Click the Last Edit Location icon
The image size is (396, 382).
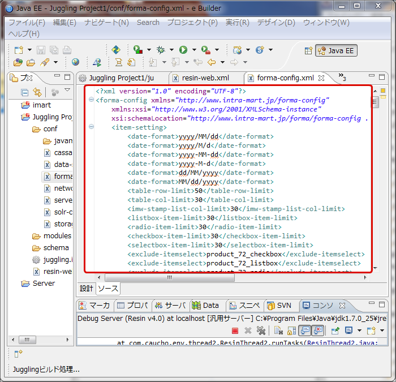click(x=198, y=62)
